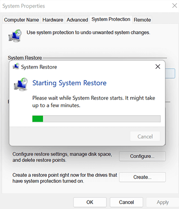Click the system protection monitor icon
Screen dimensions: 179x209
click(x=15, y=36)
